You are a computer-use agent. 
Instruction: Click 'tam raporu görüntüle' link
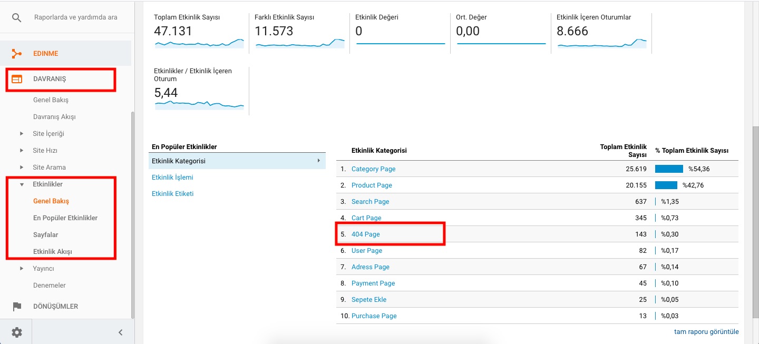pos(706,332)
